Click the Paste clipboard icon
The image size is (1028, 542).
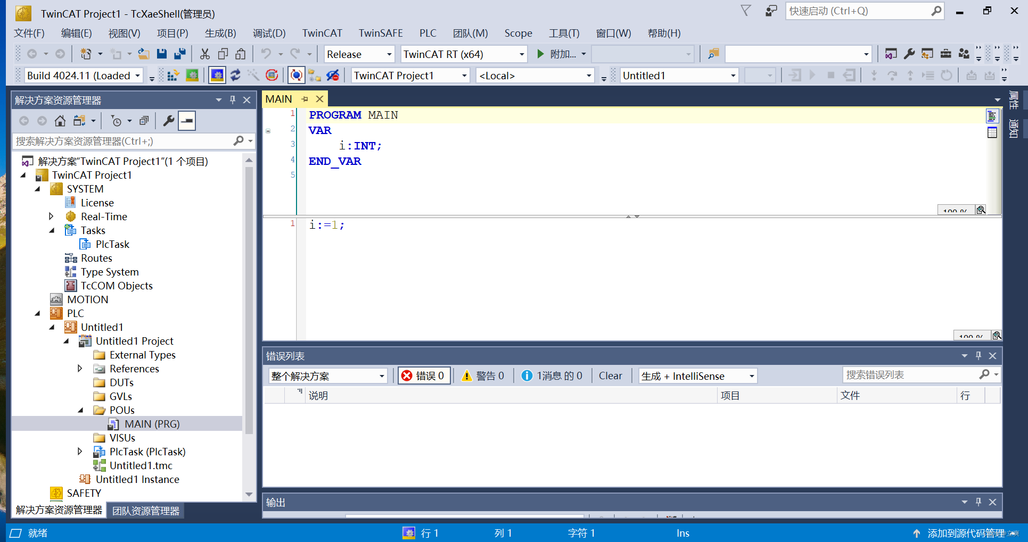(x=241, y=54)
